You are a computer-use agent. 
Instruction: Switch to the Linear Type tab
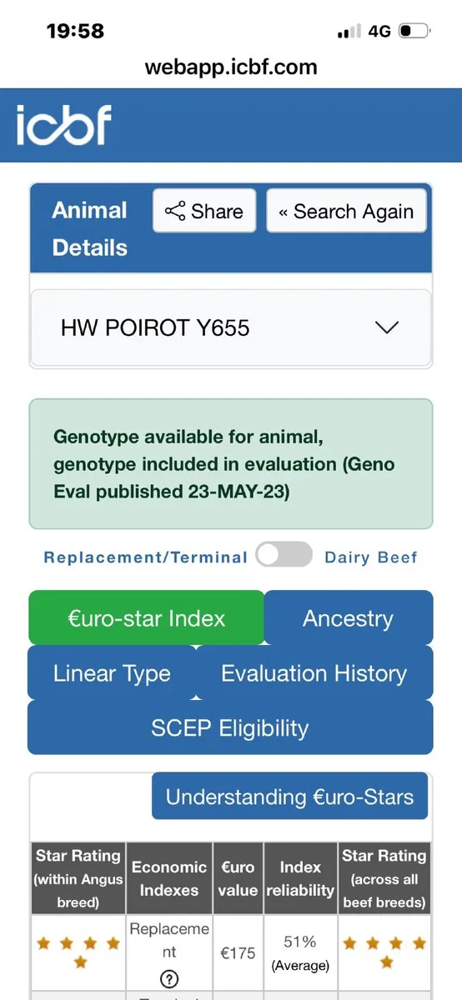pyautogui.click(x=112, y=673)
